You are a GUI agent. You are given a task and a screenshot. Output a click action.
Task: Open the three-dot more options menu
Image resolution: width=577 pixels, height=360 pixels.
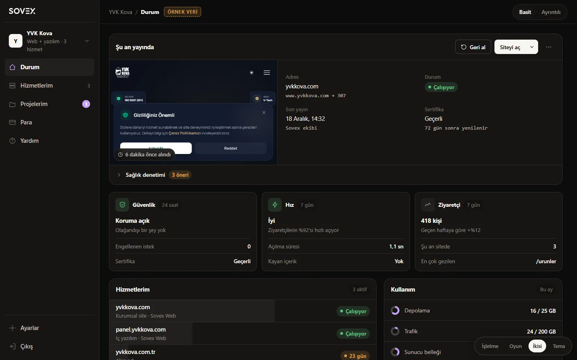549,47
